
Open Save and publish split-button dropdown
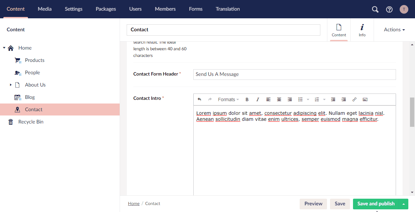point(403,204)
